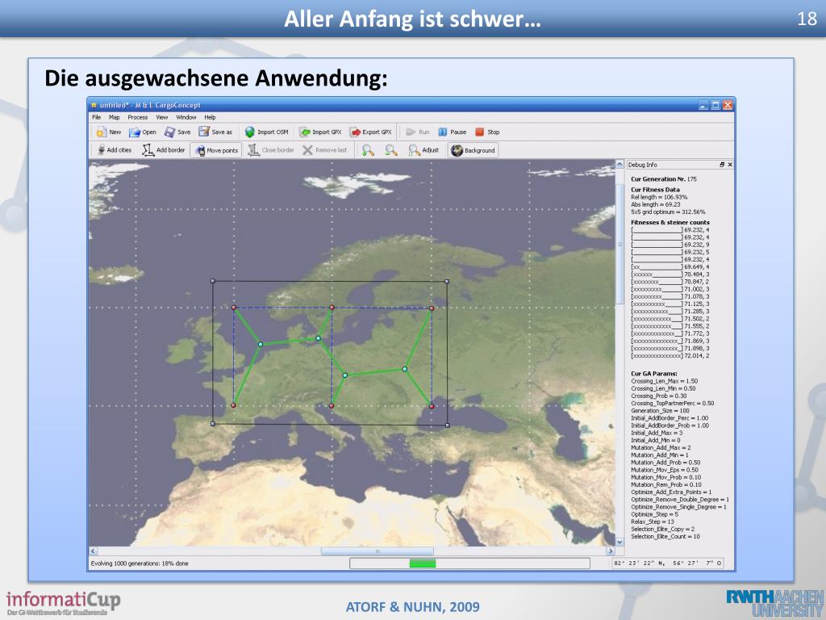Undock the Debug Info panel with float icon
This screenshot has height=620, width=826.
tap(722, 165)
